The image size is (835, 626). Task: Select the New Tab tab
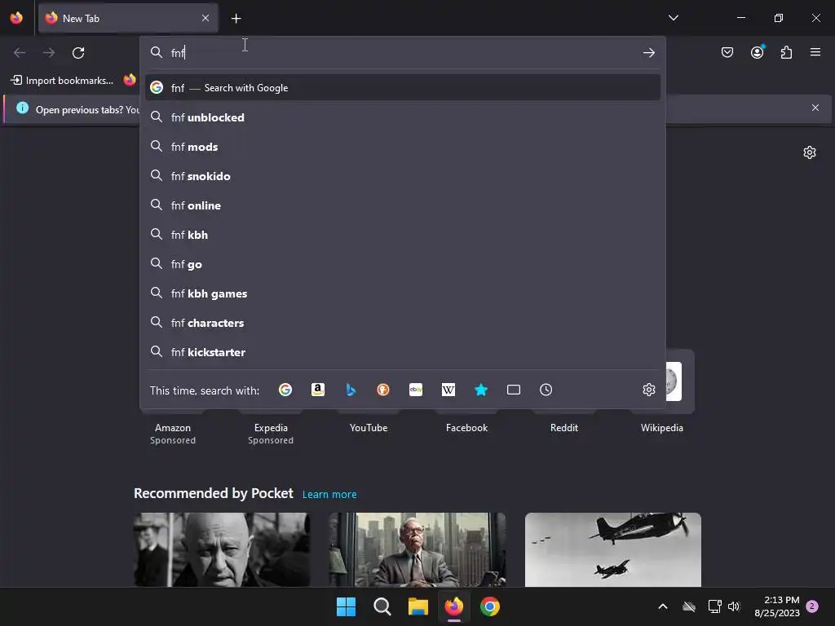coord(128,18)
